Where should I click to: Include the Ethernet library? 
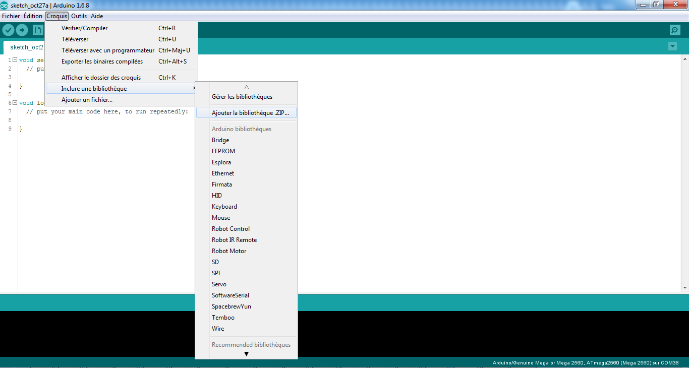coord(246,173)
